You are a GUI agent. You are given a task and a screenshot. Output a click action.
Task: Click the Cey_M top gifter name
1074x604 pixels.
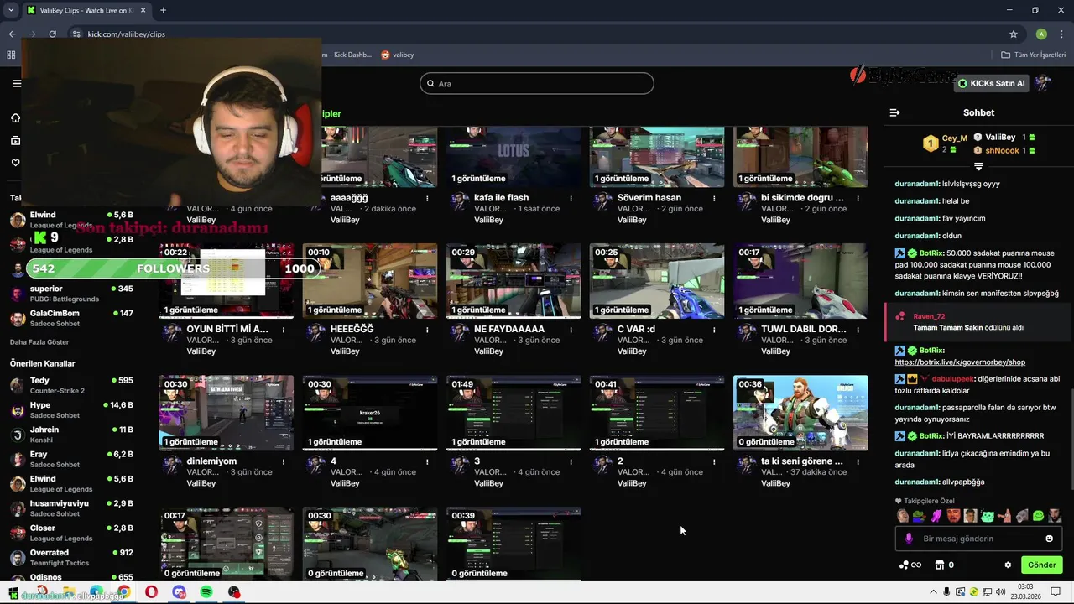click(954, 138)
